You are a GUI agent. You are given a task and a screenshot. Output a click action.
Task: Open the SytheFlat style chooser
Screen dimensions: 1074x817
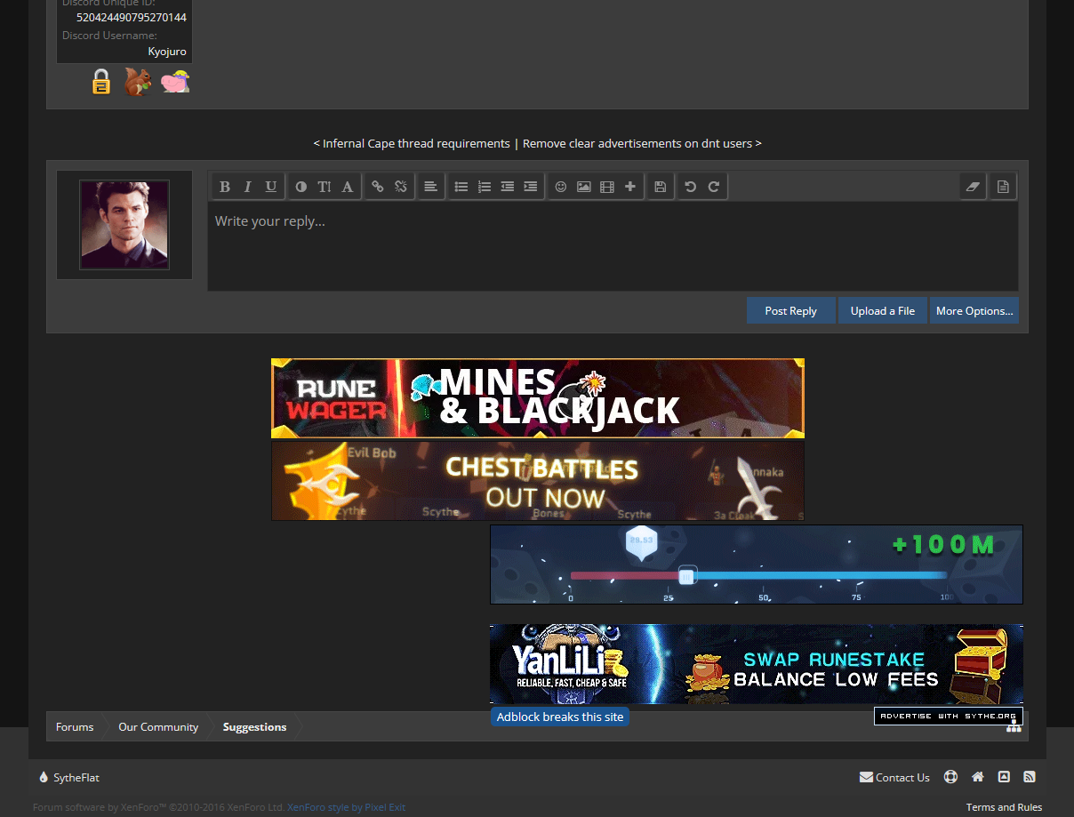point(69,777)
